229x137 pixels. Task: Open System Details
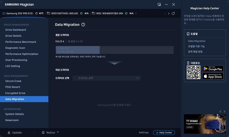click(15, 114)
